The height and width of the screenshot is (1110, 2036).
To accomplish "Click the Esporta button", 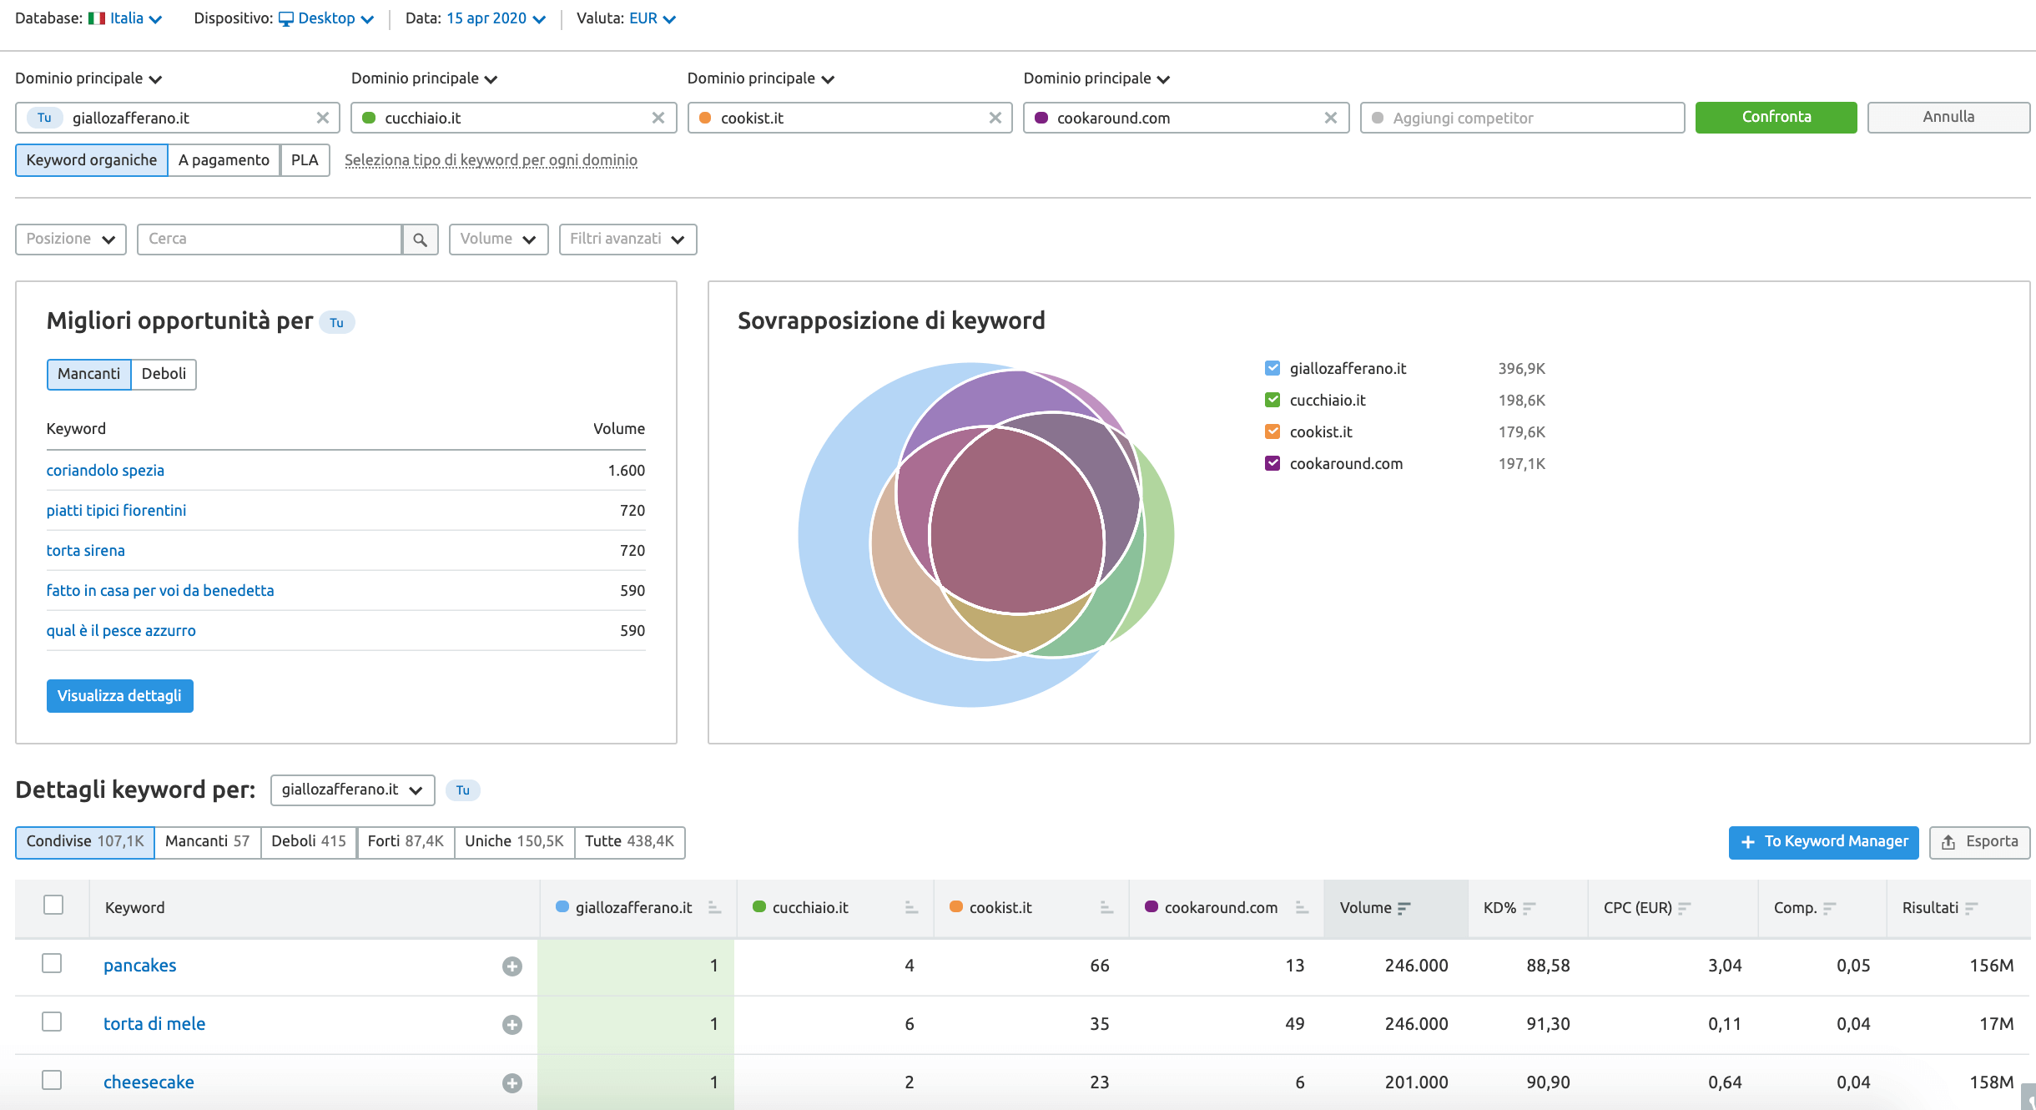I will [1979, 842].
